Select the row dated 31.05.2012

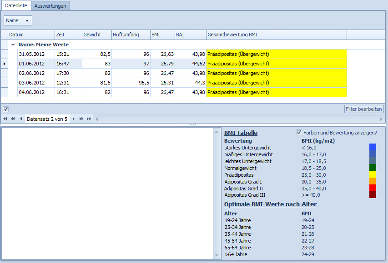pos(182,54)
